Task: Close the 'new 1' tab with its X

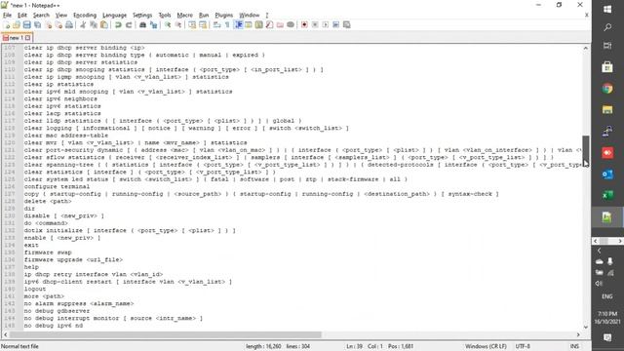Action: [28, 38]
